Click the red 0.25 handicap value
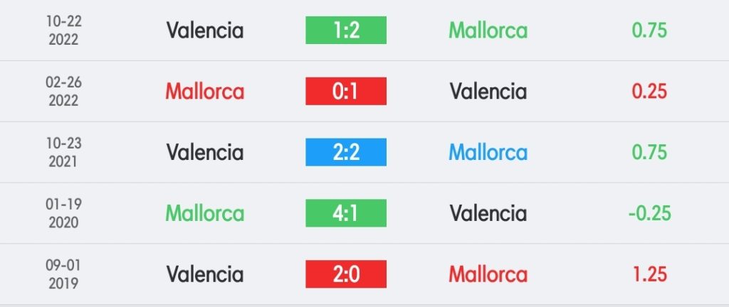The height and width of the screenshot is (307, 729). (x=649, y=92)
